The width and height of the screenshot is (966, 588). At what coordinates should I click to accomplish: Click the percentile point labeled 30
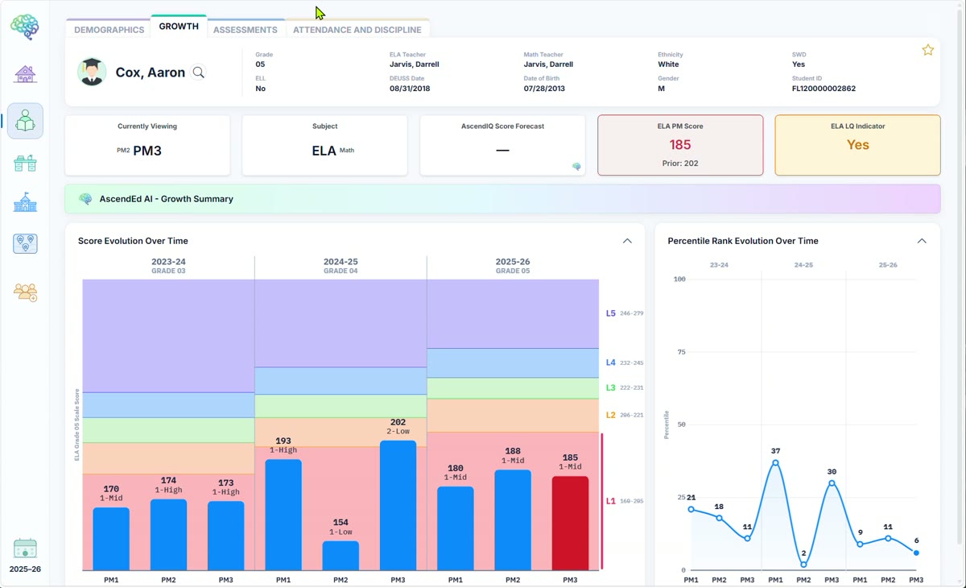click(x=832, y=483)
